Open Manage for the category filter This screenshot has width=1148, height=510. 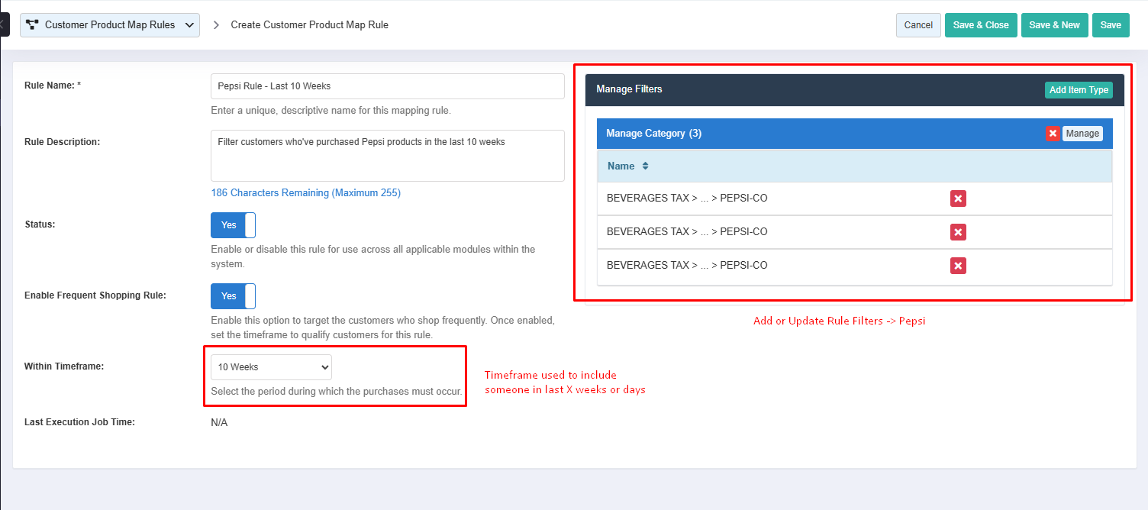point(1082,134)
